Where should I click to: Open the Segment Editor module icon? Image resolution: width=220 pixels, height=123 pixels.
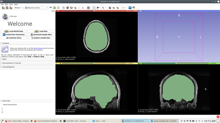click(83, 8)
